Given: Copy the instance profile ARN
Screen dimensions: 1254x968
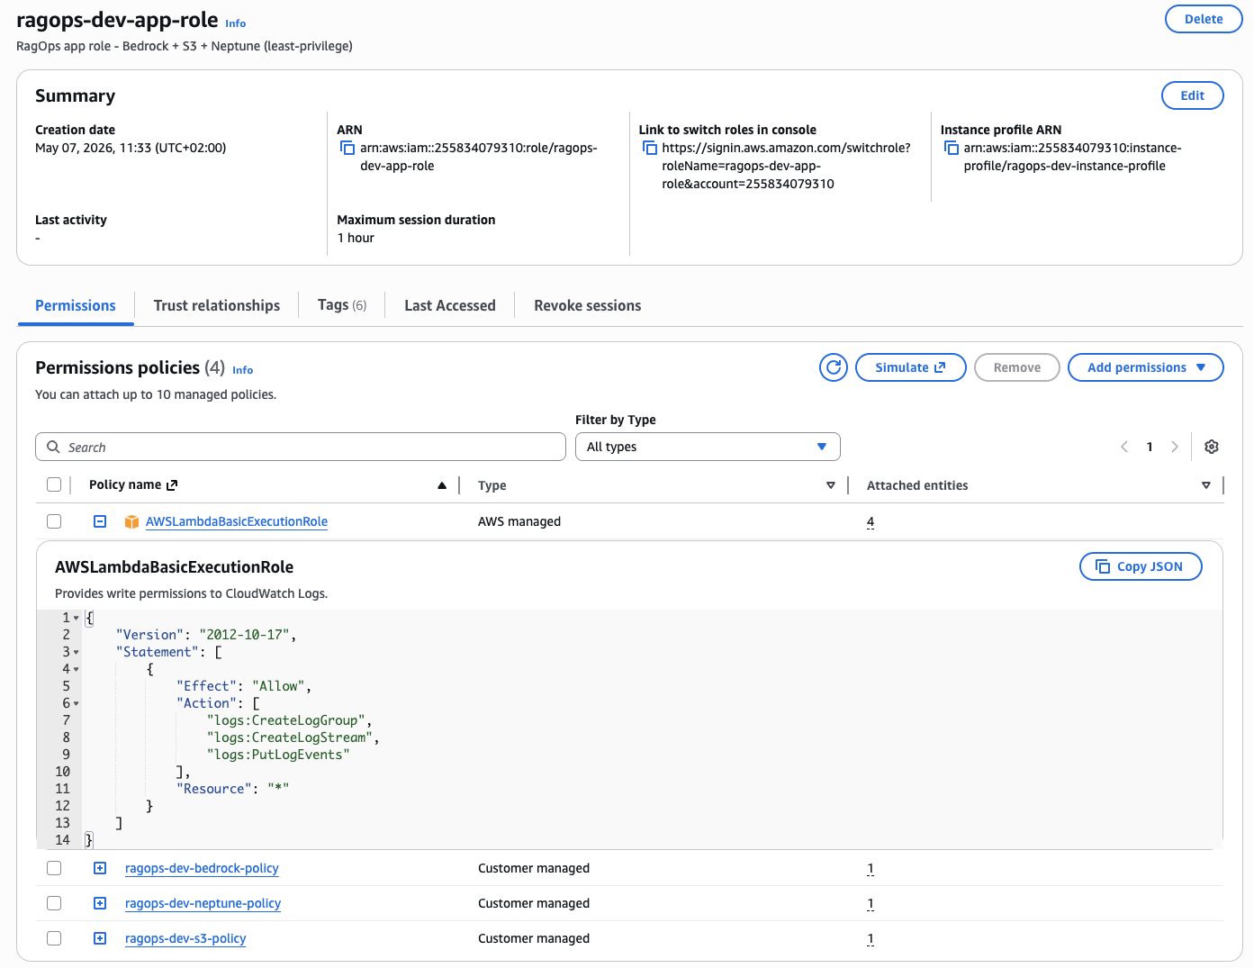Looking at the screenshot, I should 951,148.
